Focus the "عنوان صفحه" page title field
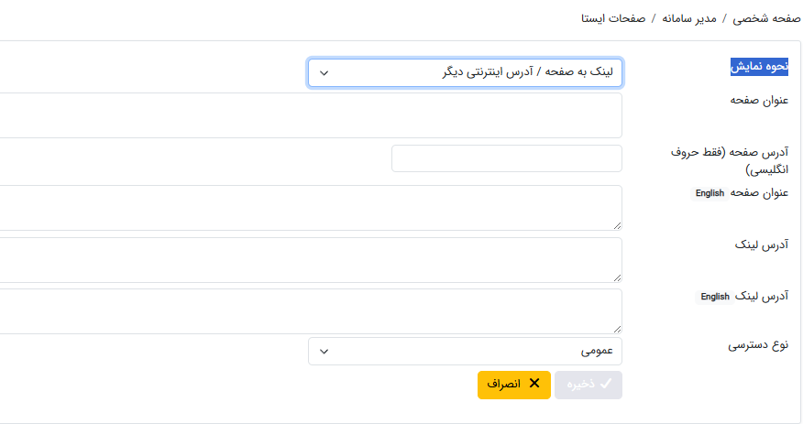This screenshot has height=424, width=803. coord(312,115)
